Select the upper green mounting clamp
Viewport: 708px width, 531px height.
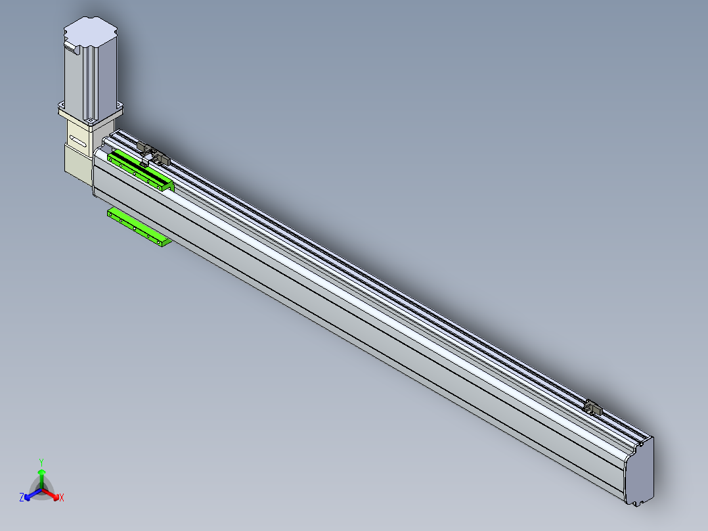(x=141, y=172)
